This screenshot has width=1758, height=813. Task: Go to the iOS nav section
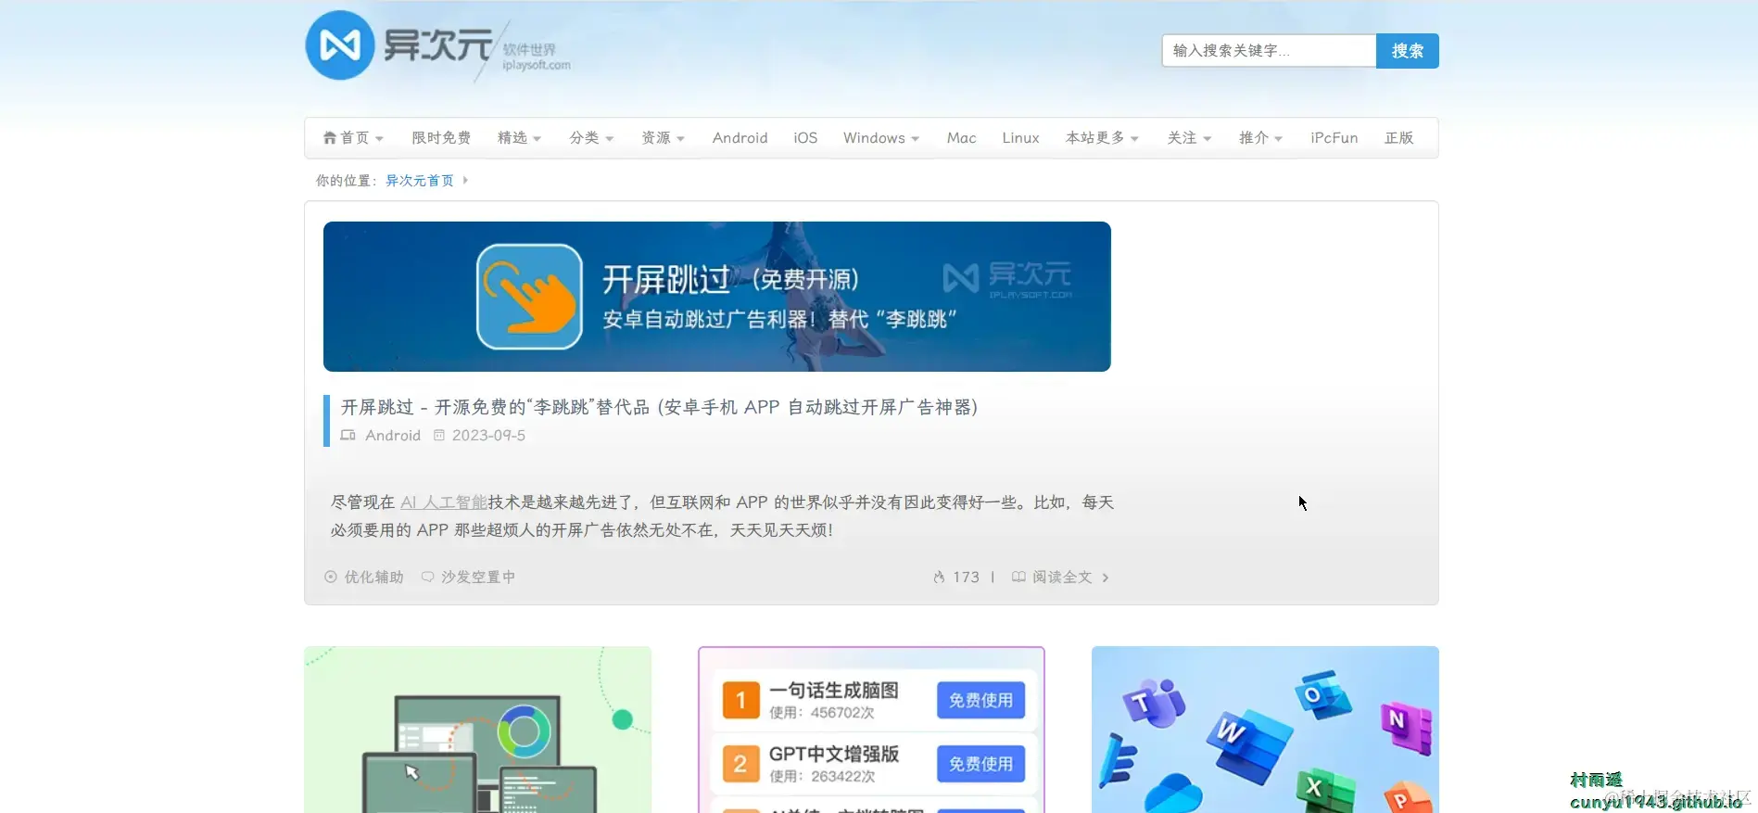805,138
